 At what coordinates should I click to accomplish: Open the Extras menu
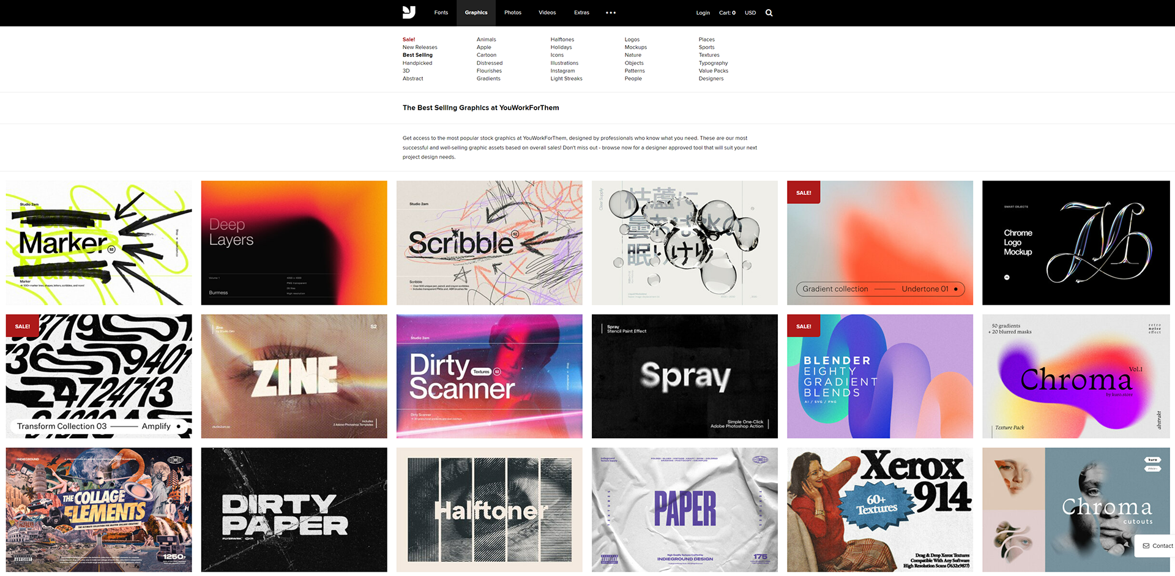(581, 13)
